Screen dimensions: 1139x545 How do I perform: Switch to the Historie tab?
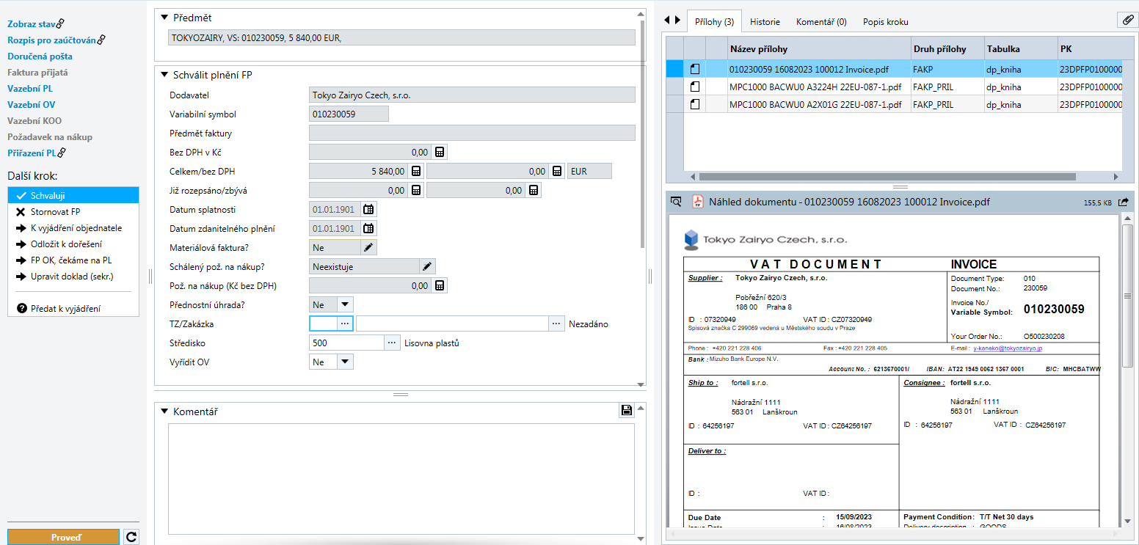(765, 22)
